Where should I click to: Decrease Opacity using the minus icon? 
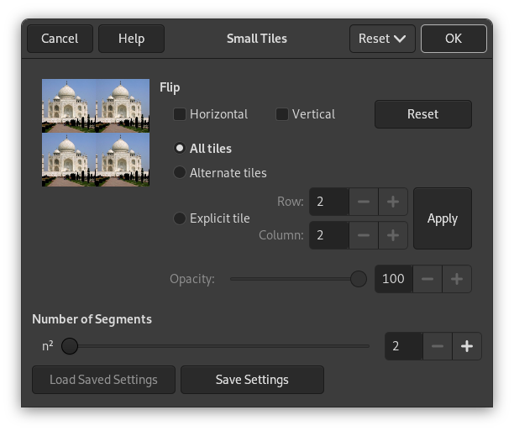[x=427, y=279]
